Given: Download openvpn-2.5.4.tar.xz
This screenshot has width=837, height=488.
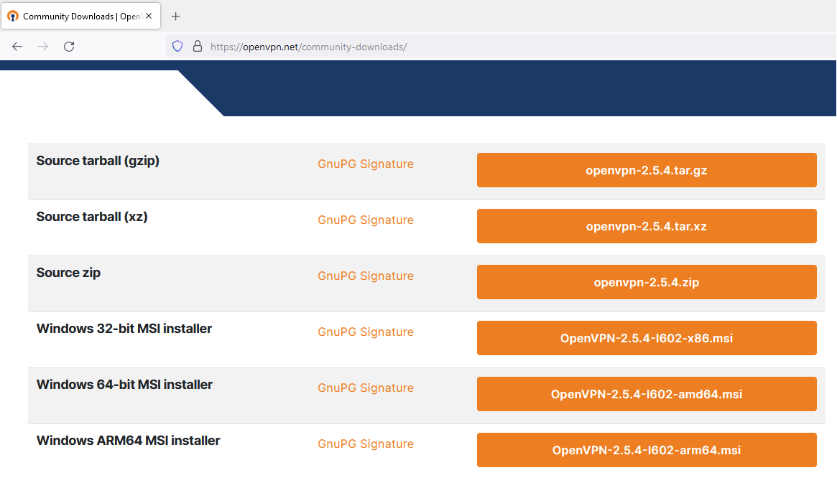Looking at the screenshot, I should (647, 226).
